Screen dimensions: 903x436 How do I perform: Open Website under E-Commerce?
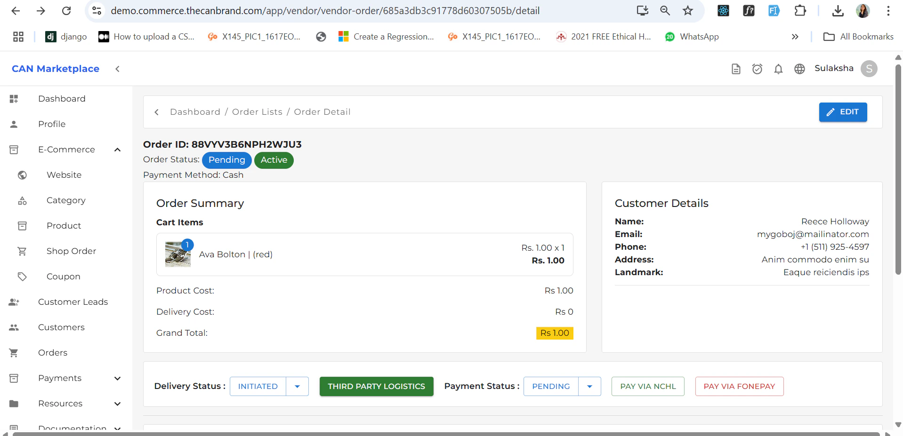coord(64,175)
